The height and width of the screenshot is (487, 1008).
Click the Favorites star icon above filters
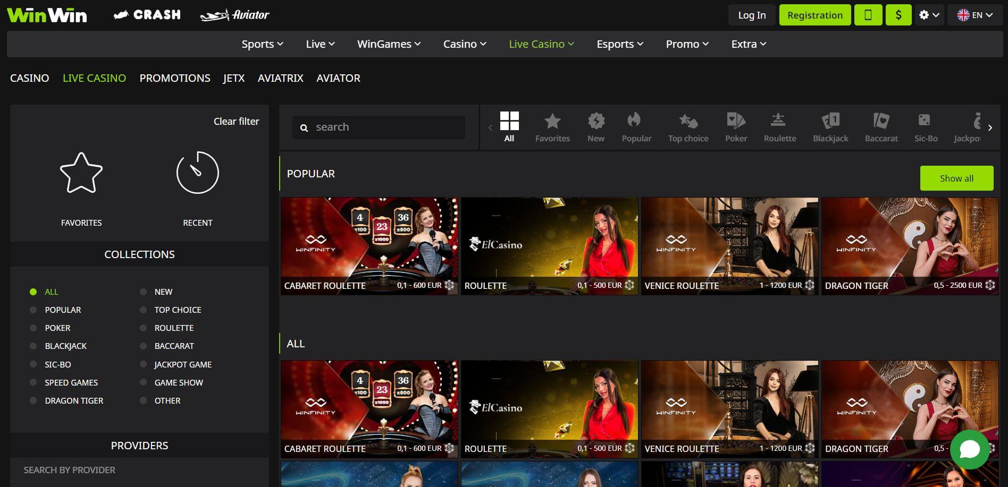(81, 172)
